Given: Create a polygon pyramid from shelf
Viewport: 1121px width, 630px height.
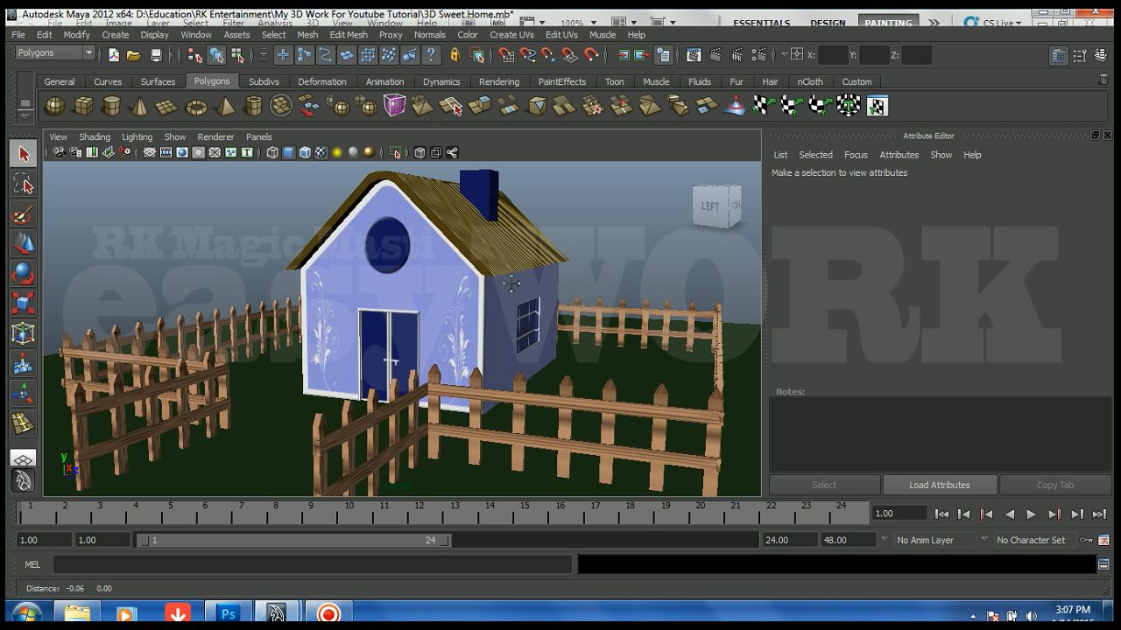Looking at the screenshot, I should point(225,107).
